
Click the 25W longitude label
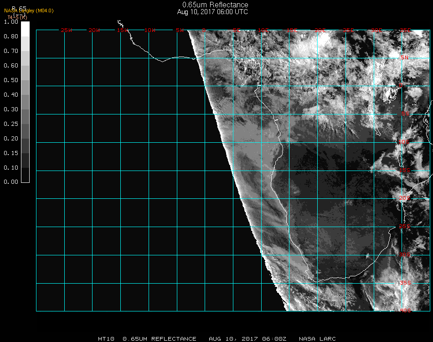point(66,30)
